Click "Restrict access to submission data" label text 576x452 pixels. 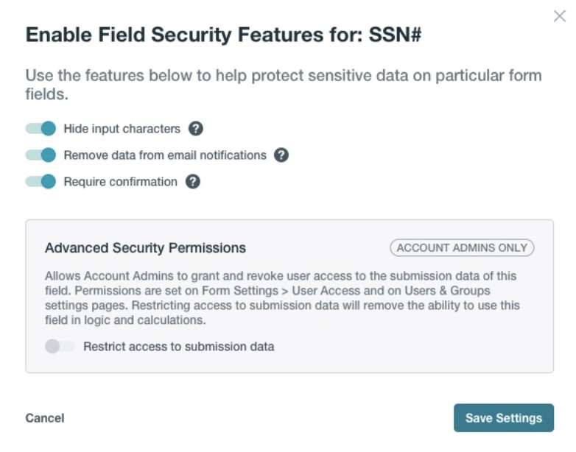click(178, 347)
